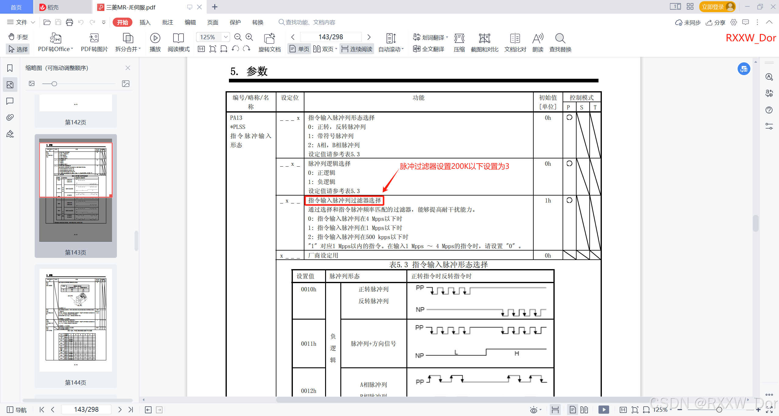Screen dimensions: 779x416
Task: Switch to Single Page (单页) view
Action: point(299,49)
